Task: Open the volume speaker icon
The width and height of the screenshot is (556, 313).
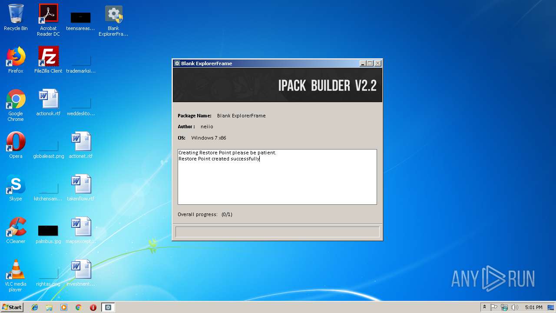Action: coord(515,307)
